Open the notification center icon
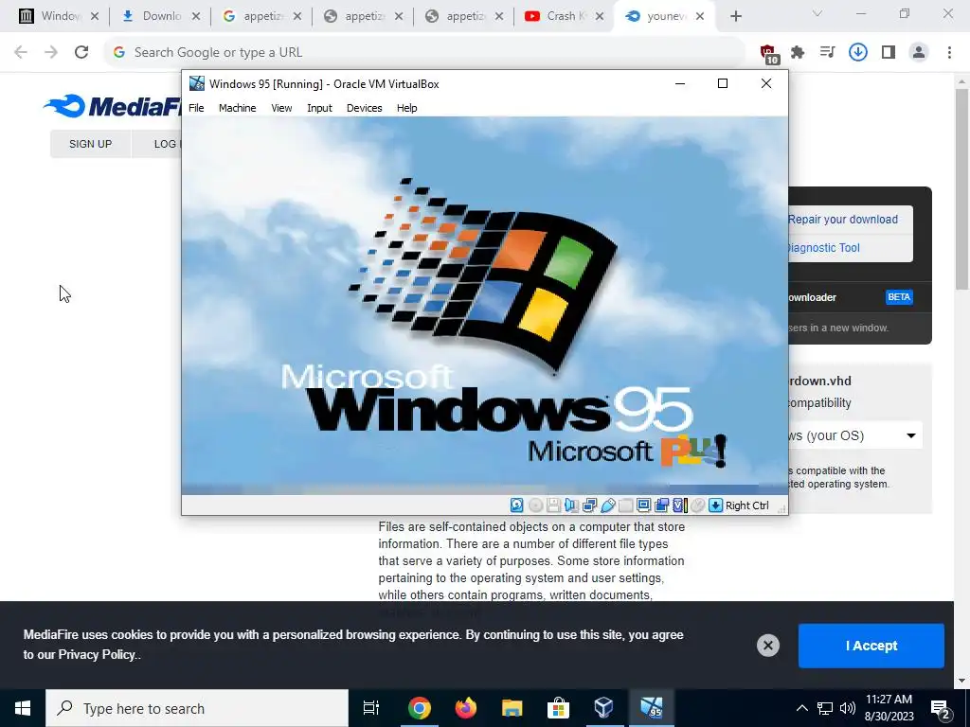The width and height of the screenshot is (970, 727). [x=941, y=708]
